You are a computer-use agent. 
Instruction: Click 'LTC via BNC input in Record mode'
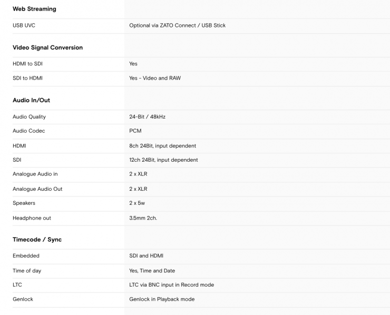point(171,285)
